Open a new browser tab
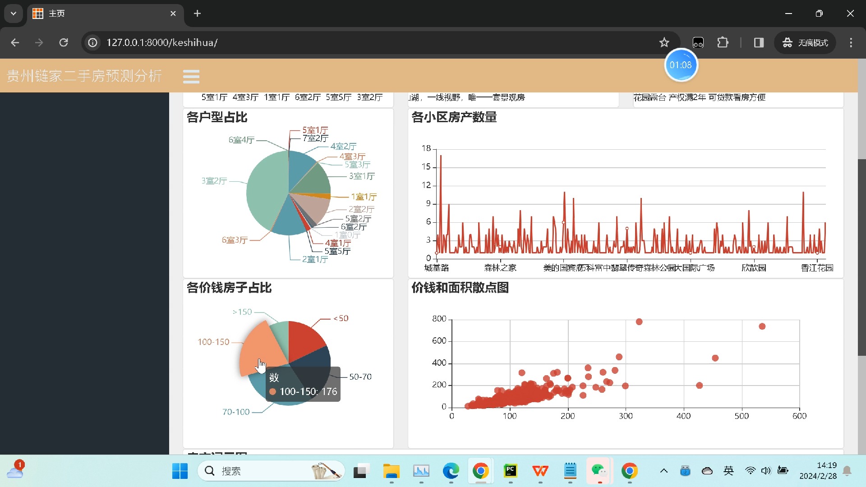This screenshot has width=866, height=487. 197,14
